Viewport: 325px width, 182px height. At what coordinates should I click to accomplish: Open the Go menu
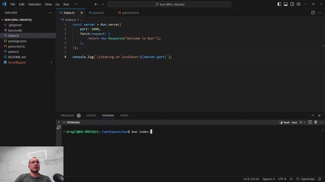pos(57,4)
